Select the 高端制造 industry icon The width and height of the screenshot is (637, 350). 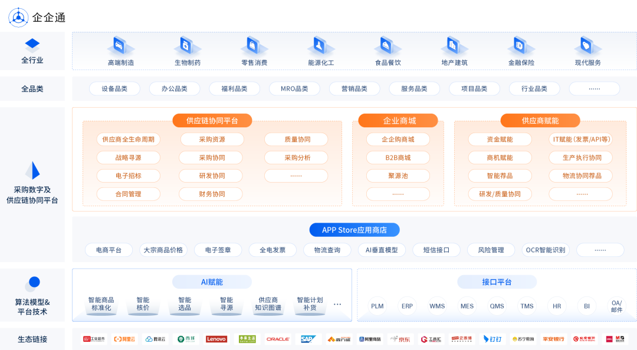(120, 46)
